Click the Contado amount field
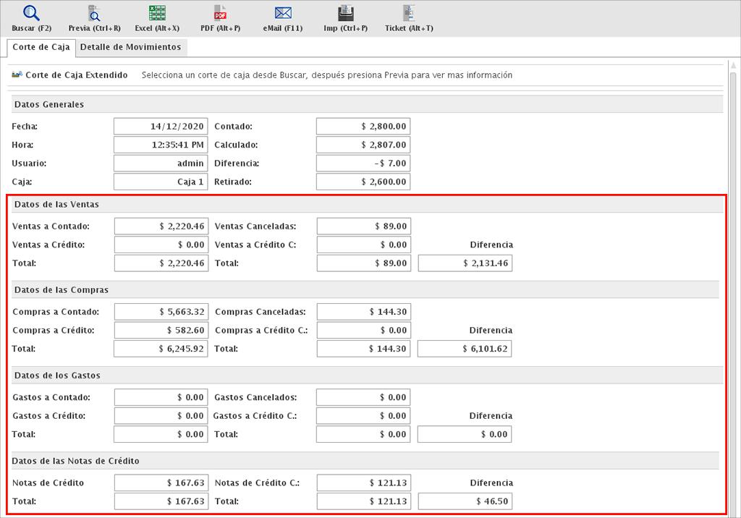 (363, 127)
